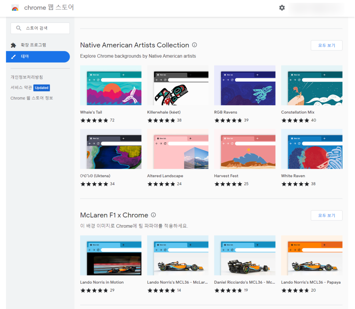Focus the store search input field

tap(40, 28)
